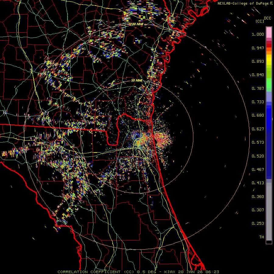
Task: Select the 0.627 legend value
Action: pyautogui.click(x=258, y=129)
